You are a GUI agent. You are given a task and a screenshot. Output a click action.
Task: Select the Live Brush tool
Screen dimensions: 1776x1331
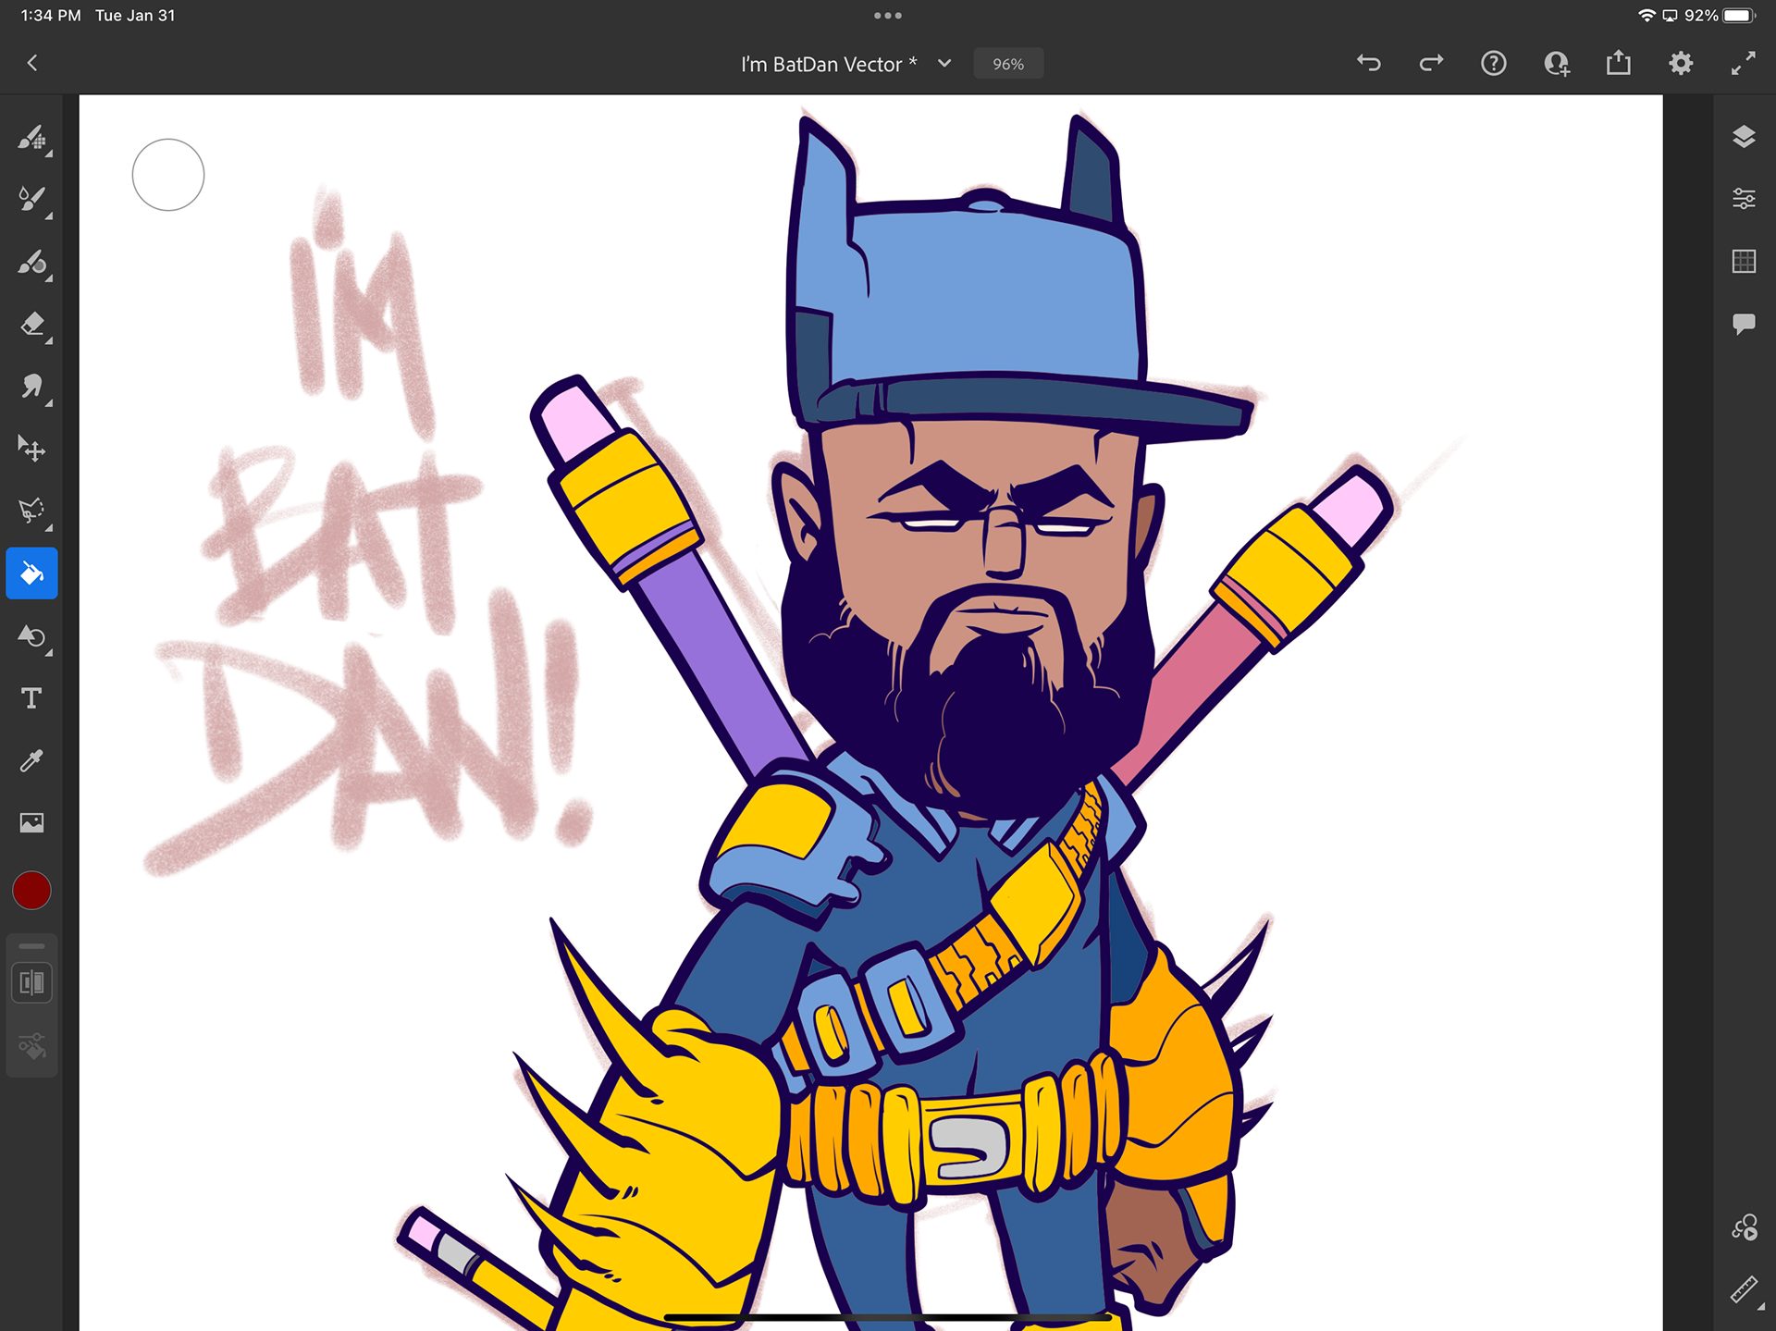click(x=32, y=199)
